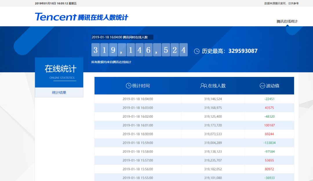Click the 所有数据均来自腾讯在线统计 note
The image size is (313, 181).
click(x=111, y=62)
